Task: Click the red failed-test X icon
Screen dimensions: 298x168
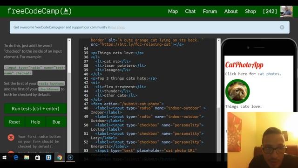Action: pos(11,138)
